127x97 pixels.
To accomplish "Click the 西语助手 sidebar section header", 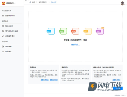I will click(5, 21).
